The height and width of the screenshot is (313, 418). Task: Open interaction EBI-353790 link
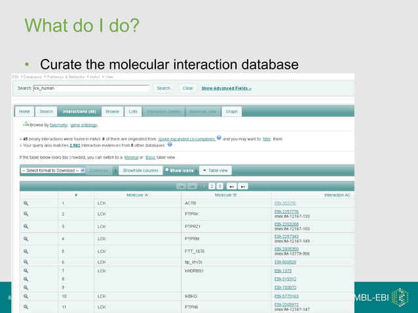tap(285, 203)
